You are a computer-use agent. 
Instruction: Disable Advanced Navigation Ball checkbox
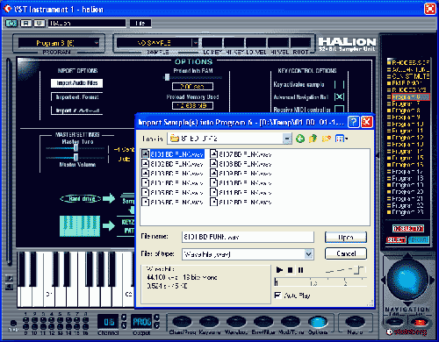[339, 96]
